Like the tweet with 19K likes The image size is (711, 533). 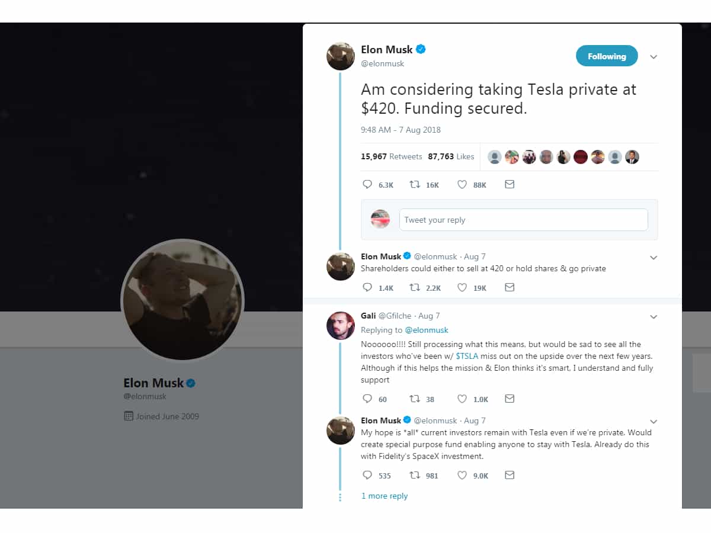coord(462,288)
